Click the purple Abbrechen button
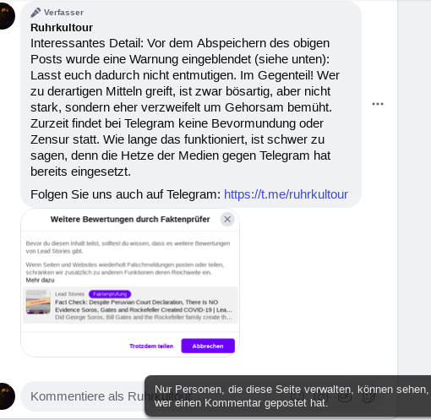The width and height of the screenshot is (431, 420). 208,346
